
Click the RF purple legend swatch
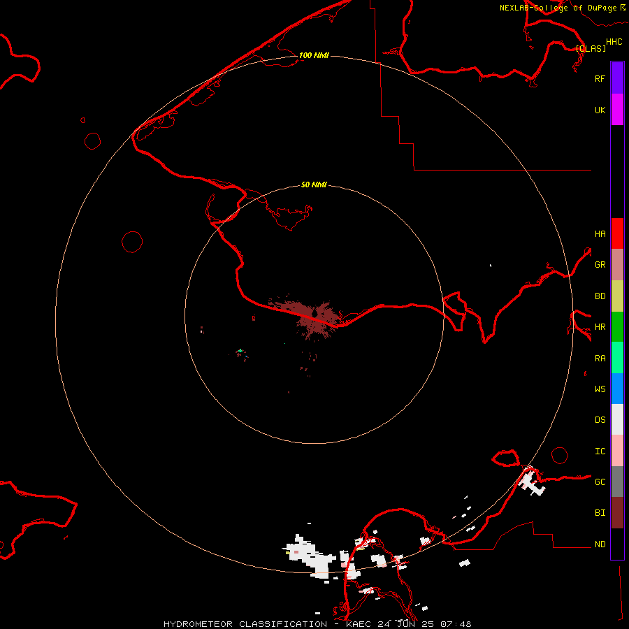(x=617, y=78)
